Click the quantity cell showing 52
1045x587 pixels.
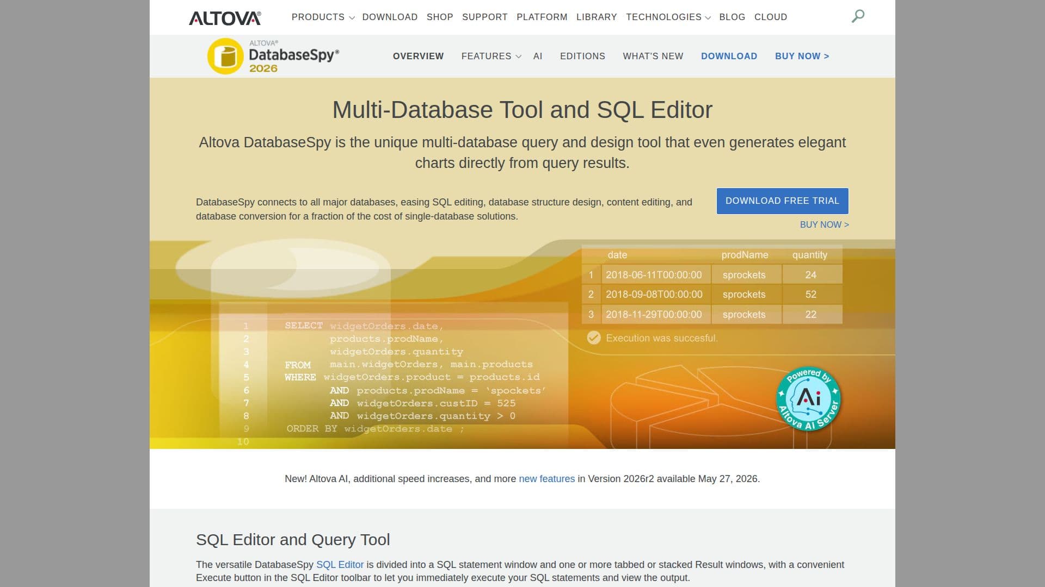(x=812, y=294)
